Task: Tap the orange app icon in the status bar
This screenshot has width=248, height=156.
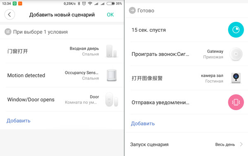Action: 20,3
